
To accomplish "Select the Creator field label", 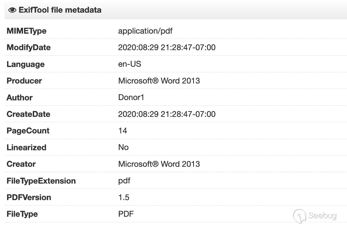I will coord(21,164).
